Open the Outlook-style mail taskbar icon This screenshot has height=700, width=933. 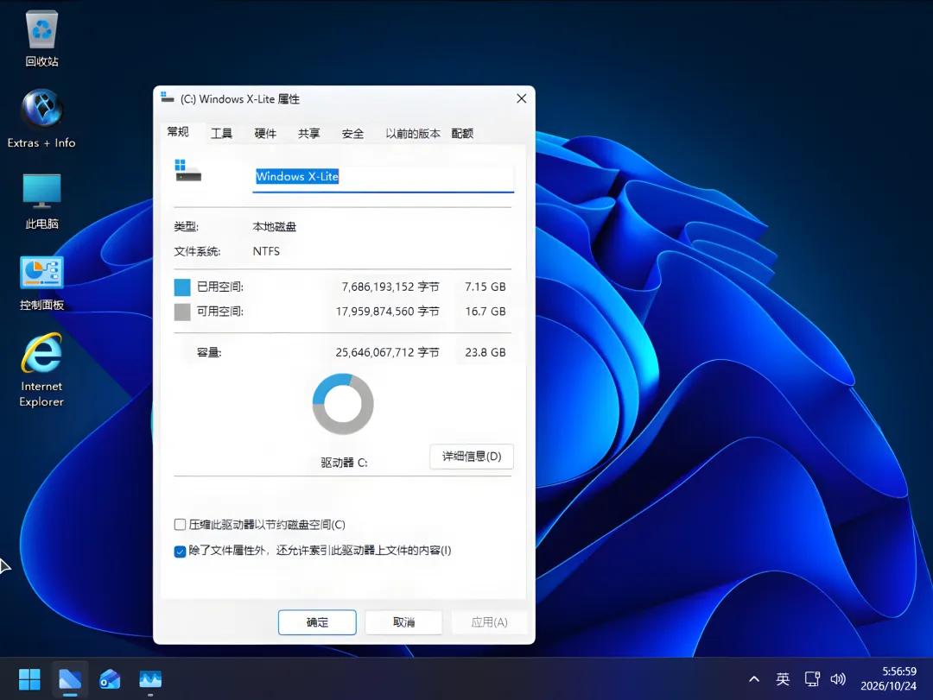click(110, 679)
